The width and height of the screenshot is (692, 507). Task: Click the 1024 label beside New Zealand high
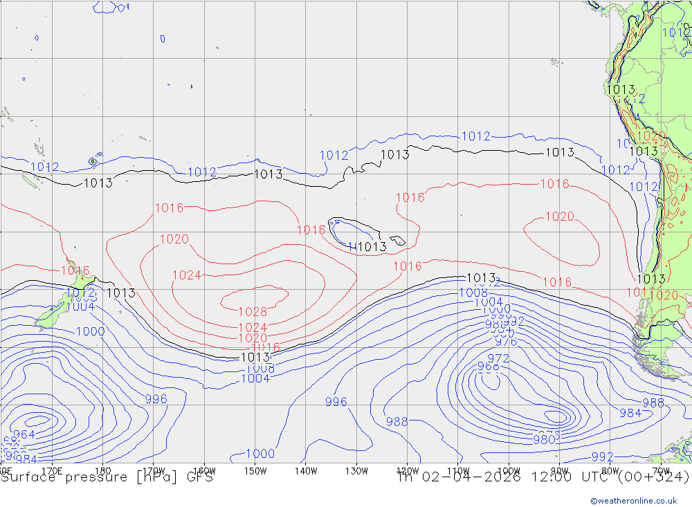pyautogui.click(x=187, y=275)
